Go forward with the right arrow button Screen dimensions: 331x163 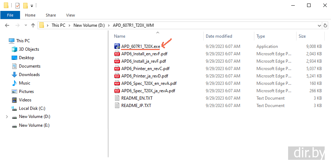[18, 25]
